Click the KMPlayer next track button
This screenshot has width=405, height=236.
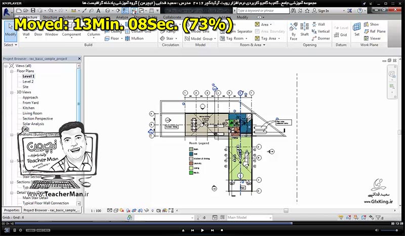click(212, 230)
